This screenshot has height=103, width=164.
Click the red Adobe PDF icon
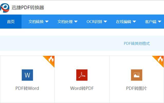[82, 75]
